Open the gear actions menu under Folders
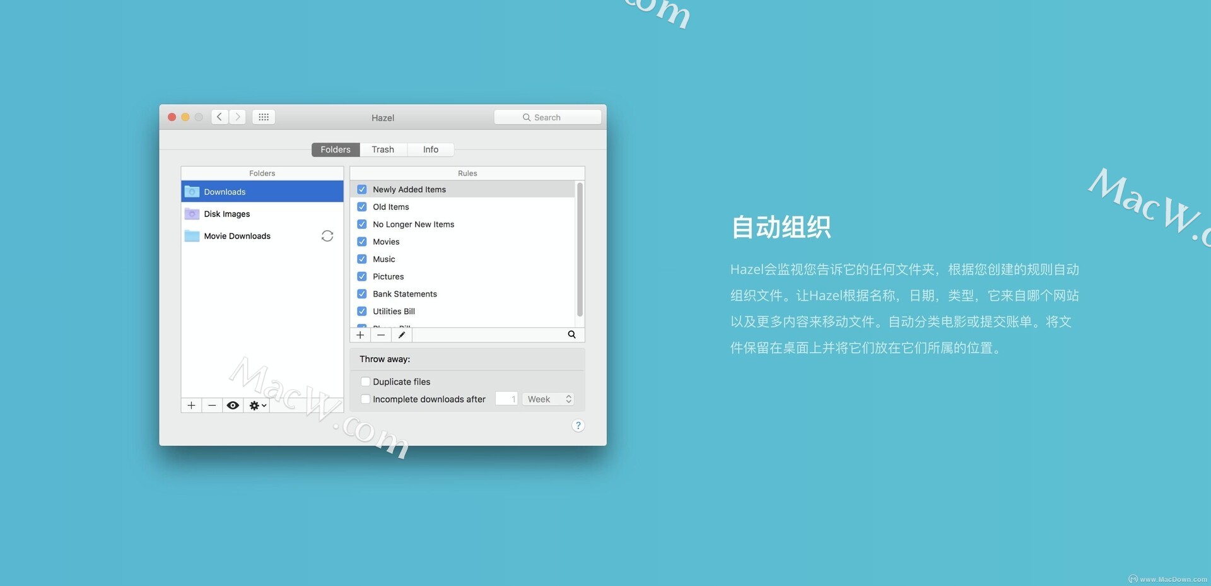This screenshot has width=1211, height=586. pyautogui.click(x=257, y=406)
